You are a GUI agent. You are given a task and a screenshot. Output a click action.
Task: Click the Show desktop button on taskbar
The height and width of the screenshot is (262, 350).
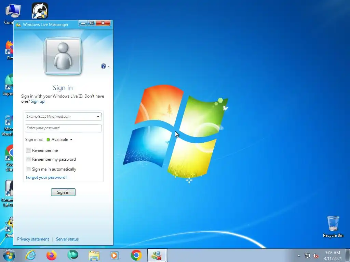(348, 256)
